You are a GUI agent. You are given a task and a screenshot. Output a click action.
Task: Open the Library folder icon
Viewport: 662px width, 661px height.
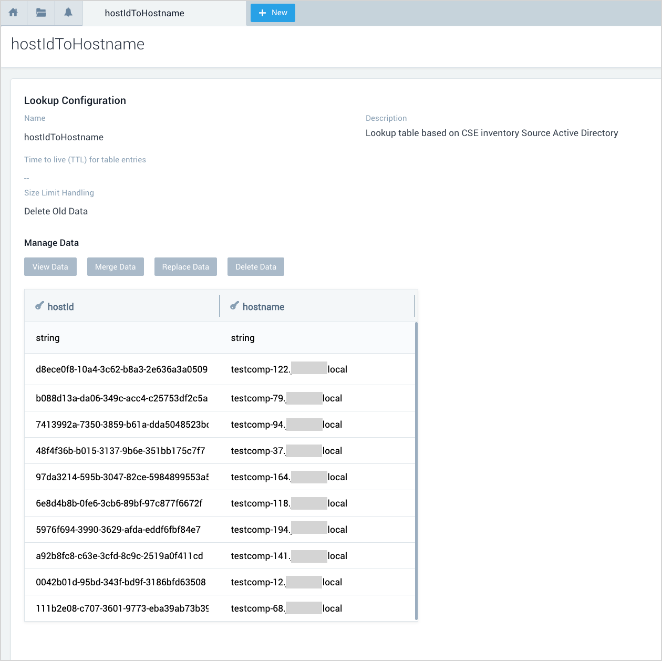[x=41, y=13]
